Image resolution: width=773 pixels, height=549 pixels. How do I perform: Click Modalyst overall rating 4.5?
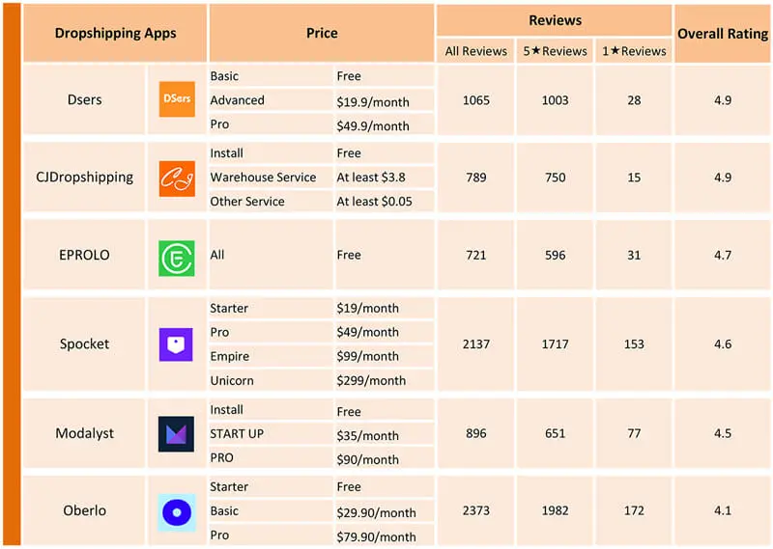[723, 433]
